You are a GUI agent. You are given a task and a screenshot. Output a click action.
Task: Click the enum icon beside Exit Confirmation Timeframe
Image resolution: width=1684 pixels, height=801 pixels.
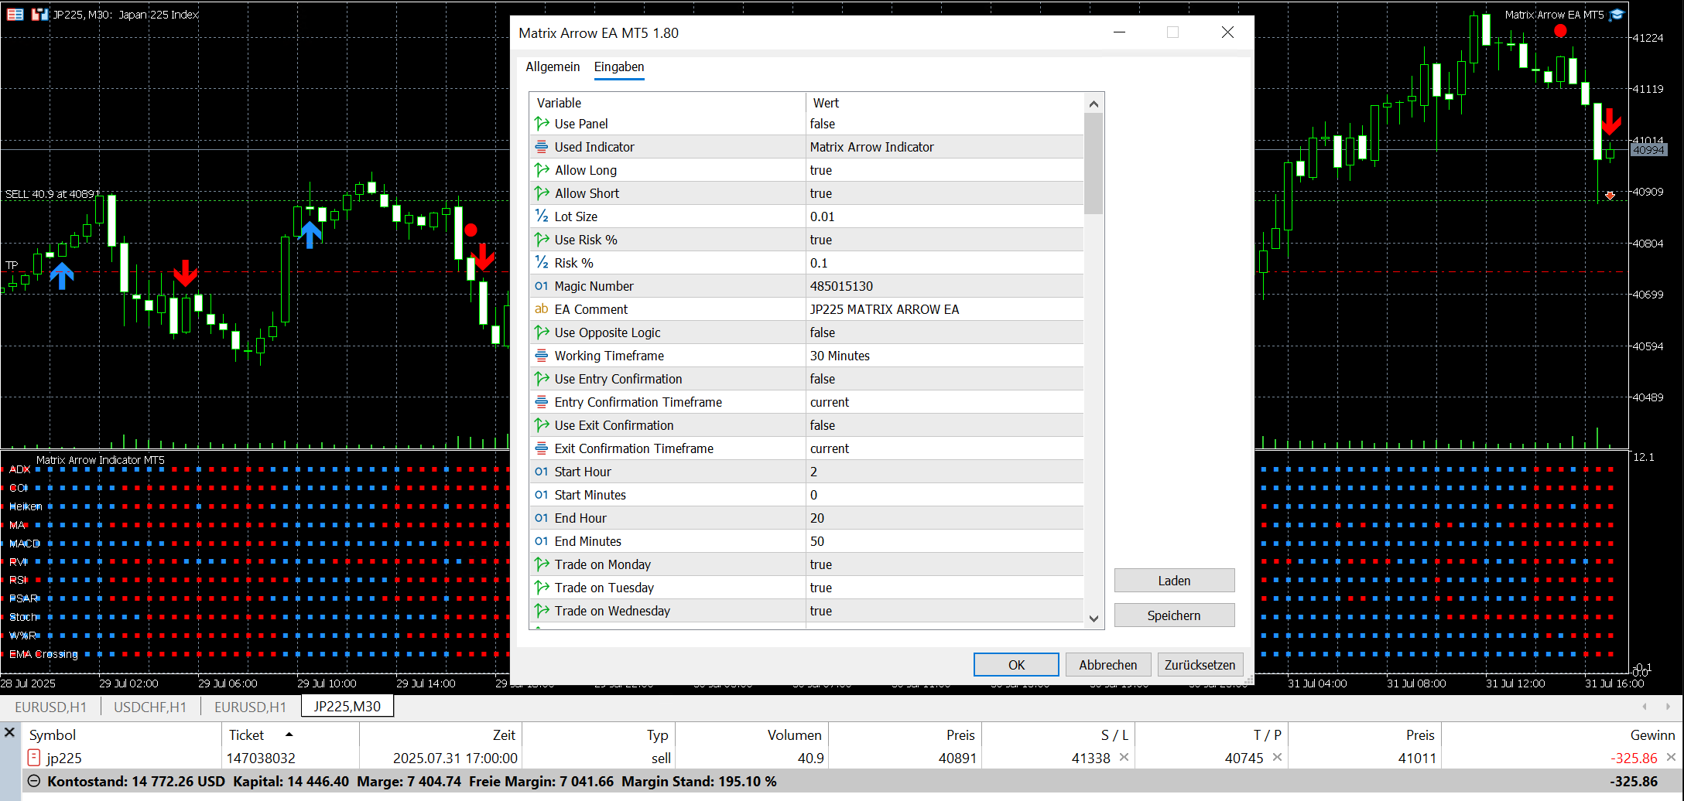click(542, 448)
